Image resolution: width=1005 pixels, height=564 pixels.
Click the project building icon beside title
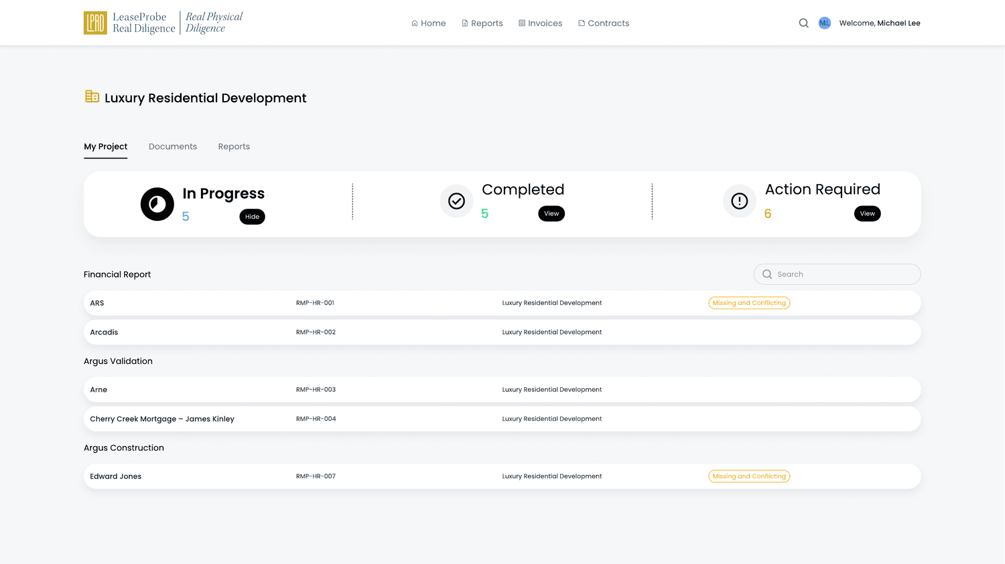(x=92, y=96)
